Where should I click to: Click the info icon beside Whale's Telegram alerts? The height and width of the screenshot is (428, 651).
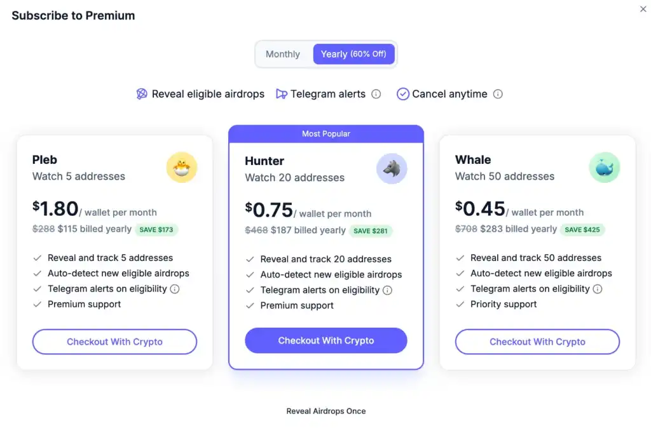tap(598, 289)
